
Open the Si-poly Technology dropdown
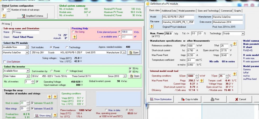point(243,33)
